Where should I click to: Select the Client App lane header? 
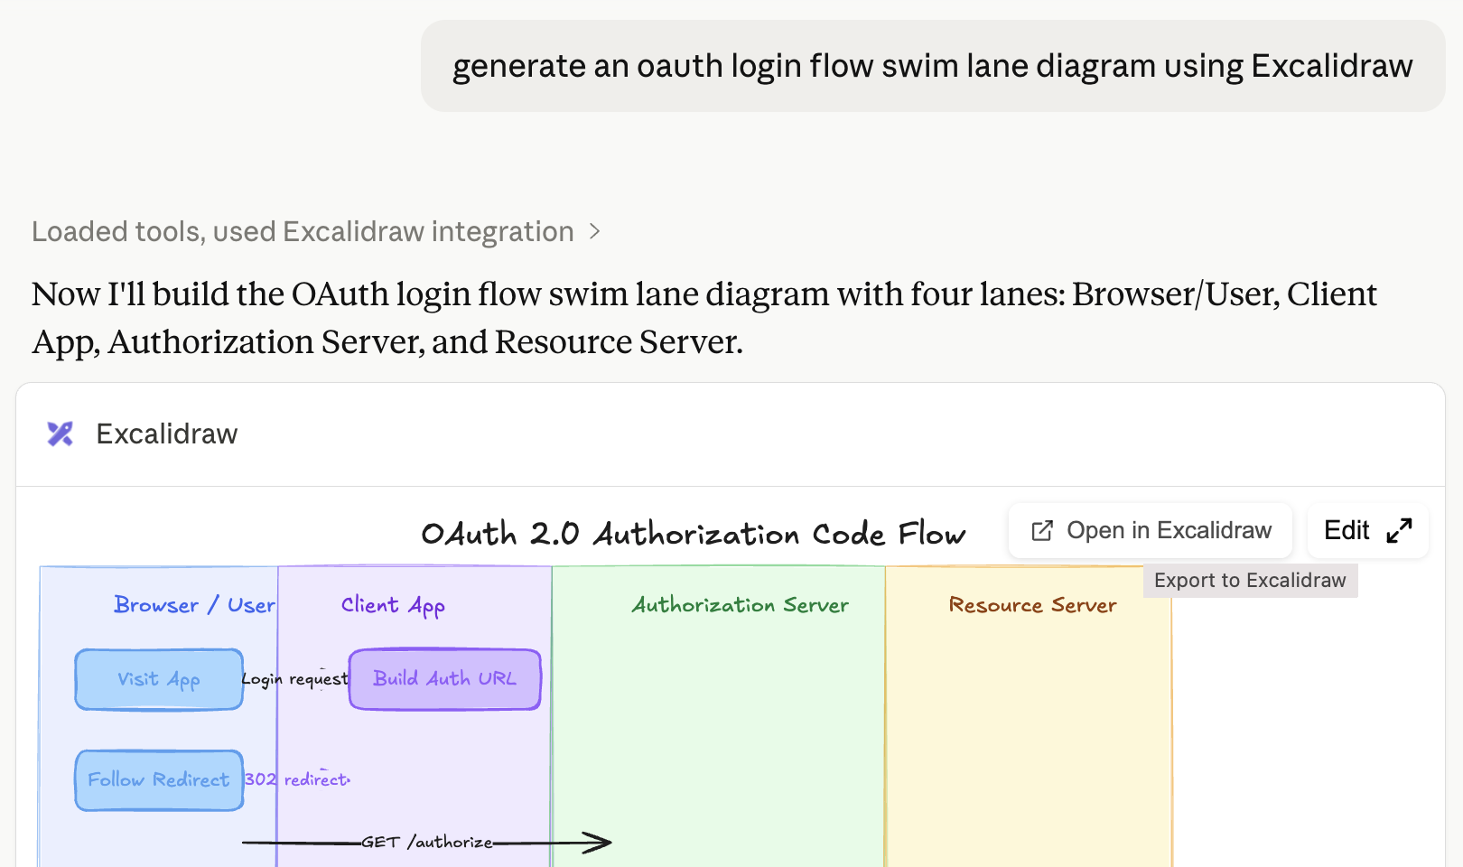393,605
